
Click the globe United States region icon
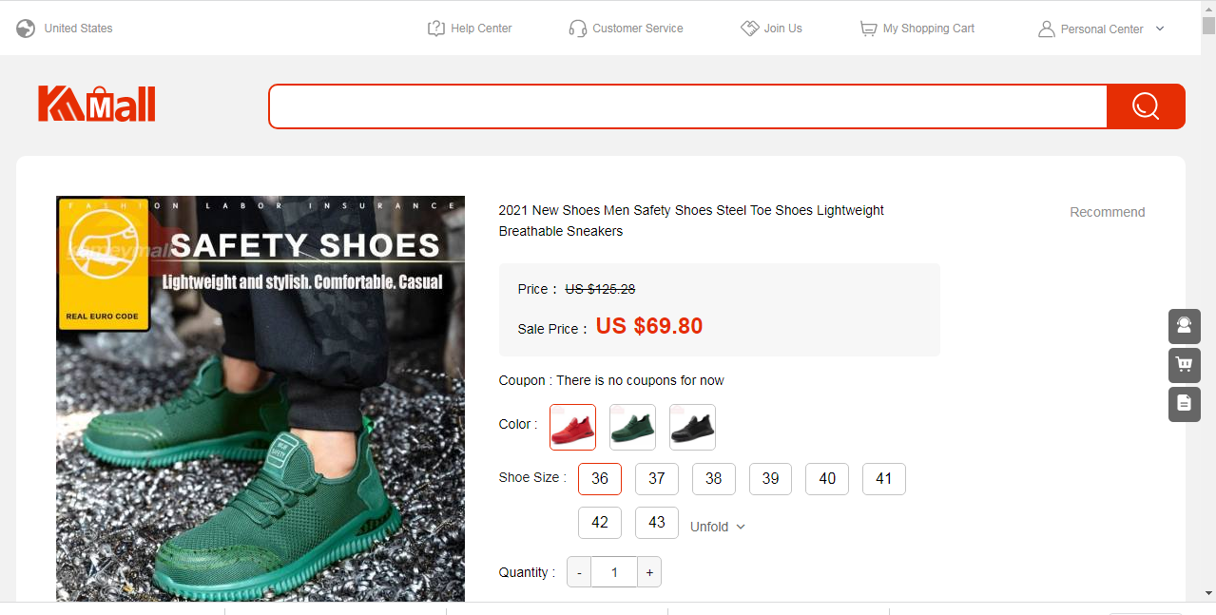(26, 29)
